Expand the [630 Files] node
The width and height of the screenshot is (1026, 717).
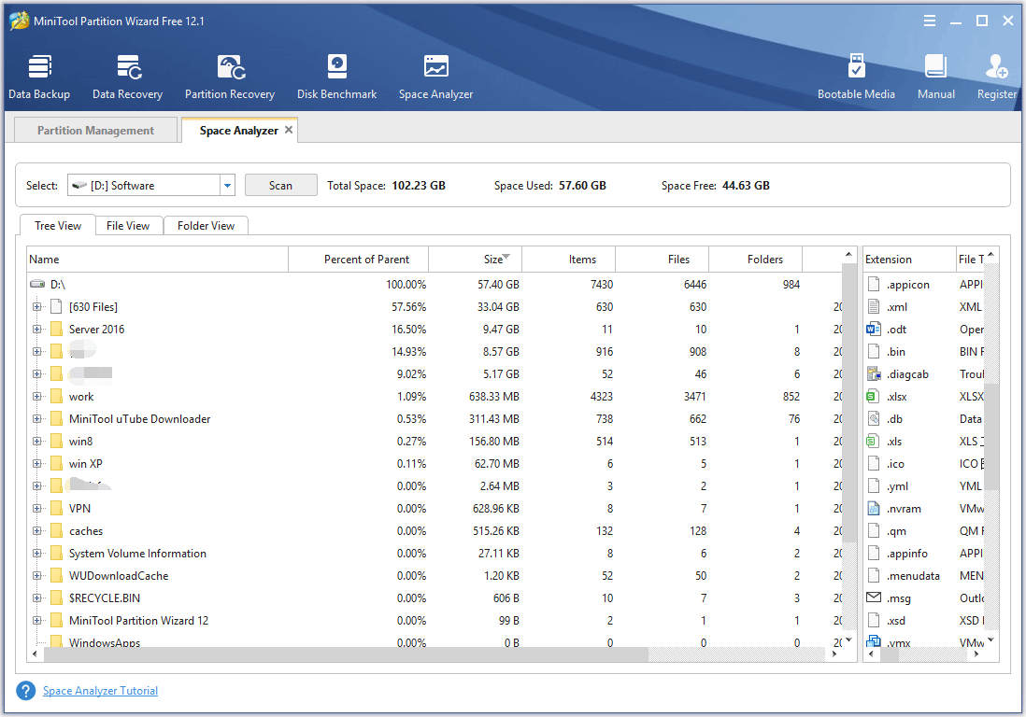click(x=36, y=306)
